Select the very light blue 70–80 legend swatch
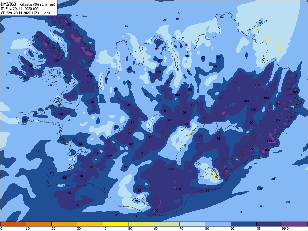 [x=192, y=224]
